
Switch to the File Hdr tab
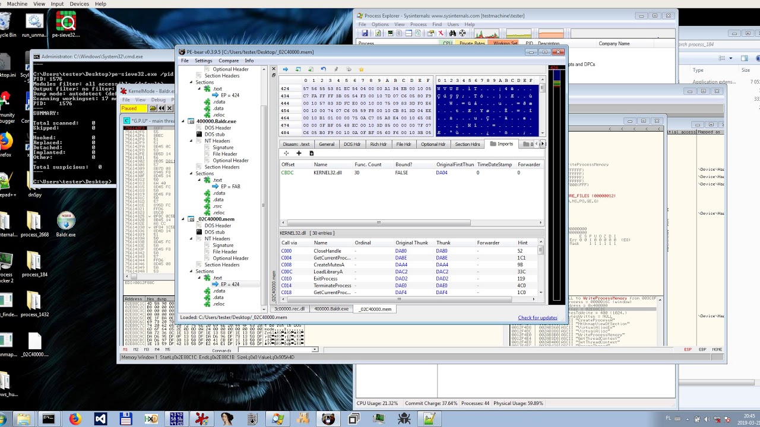click(404, 144)
